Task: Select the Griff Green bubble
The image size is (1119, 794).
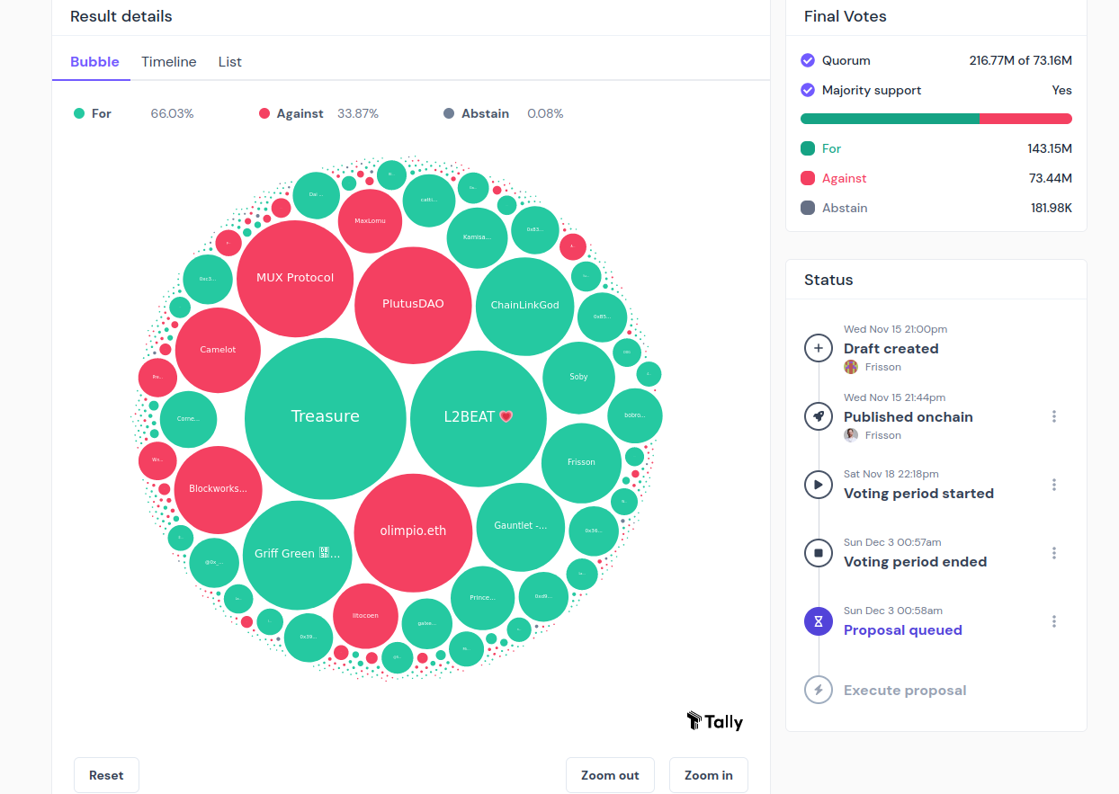Action: (x=297, y=555)
